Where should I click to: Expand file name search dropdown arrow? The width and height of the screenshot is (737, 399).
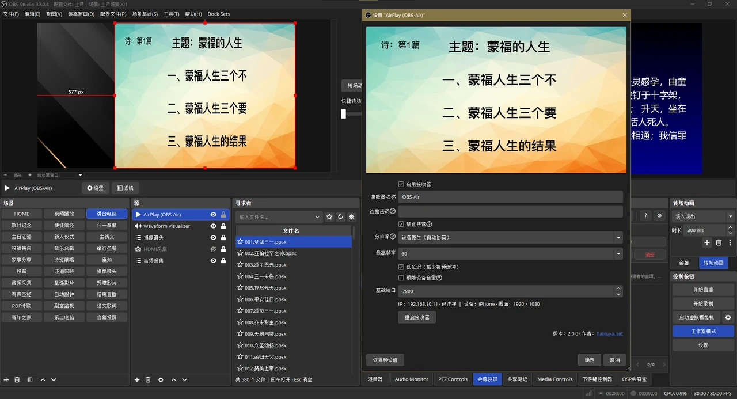coord(318,217)
